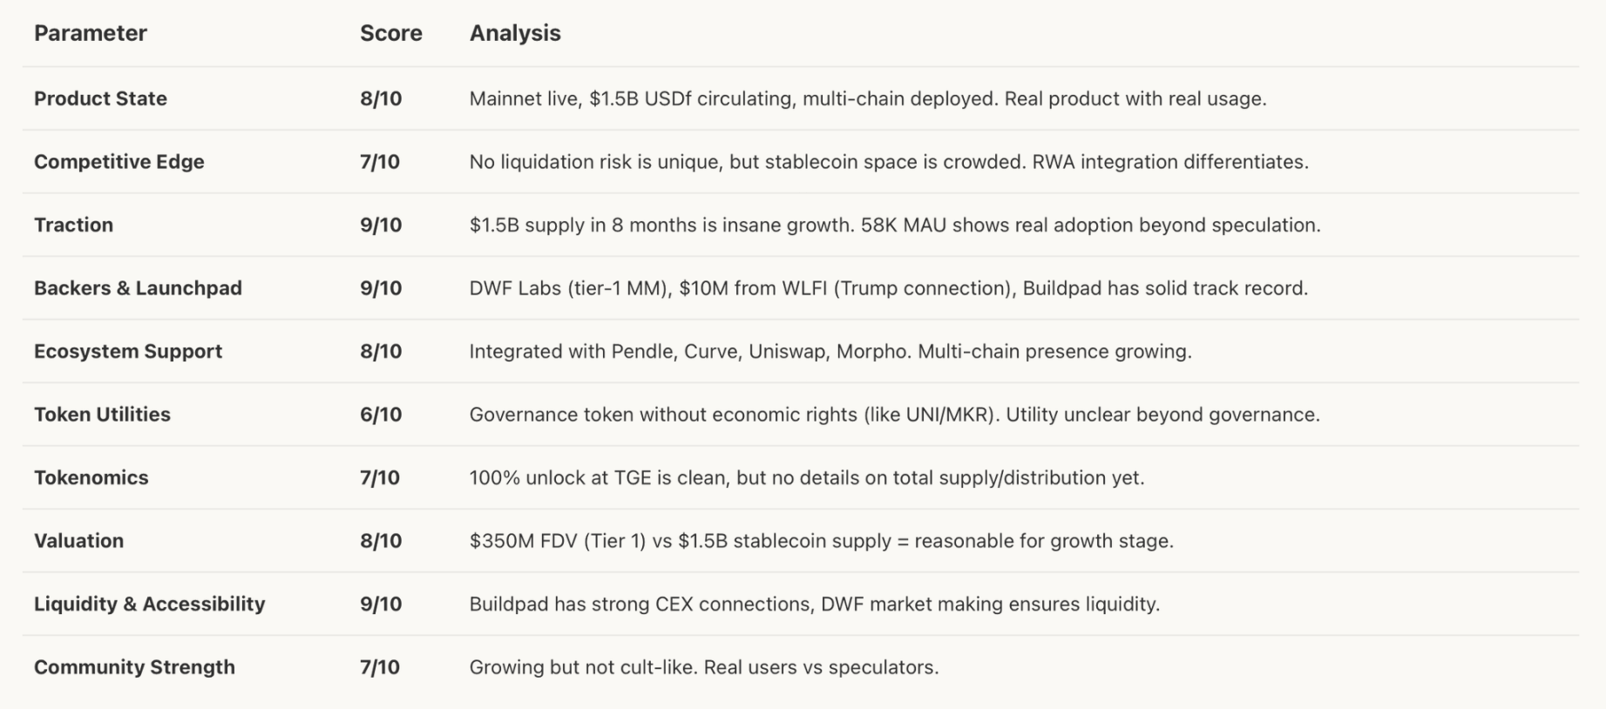Click the 6/10 score for Token Utilities

(381, 415)
